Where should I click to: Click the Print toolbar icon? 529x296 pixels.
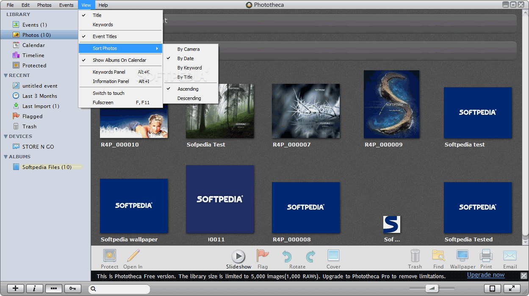(486, 256)
